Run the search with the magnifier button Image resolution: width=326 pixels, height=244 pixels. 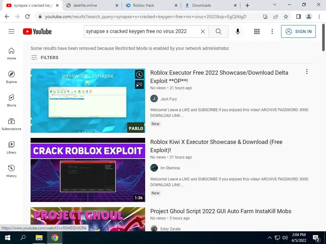click(x=218, y=31)
